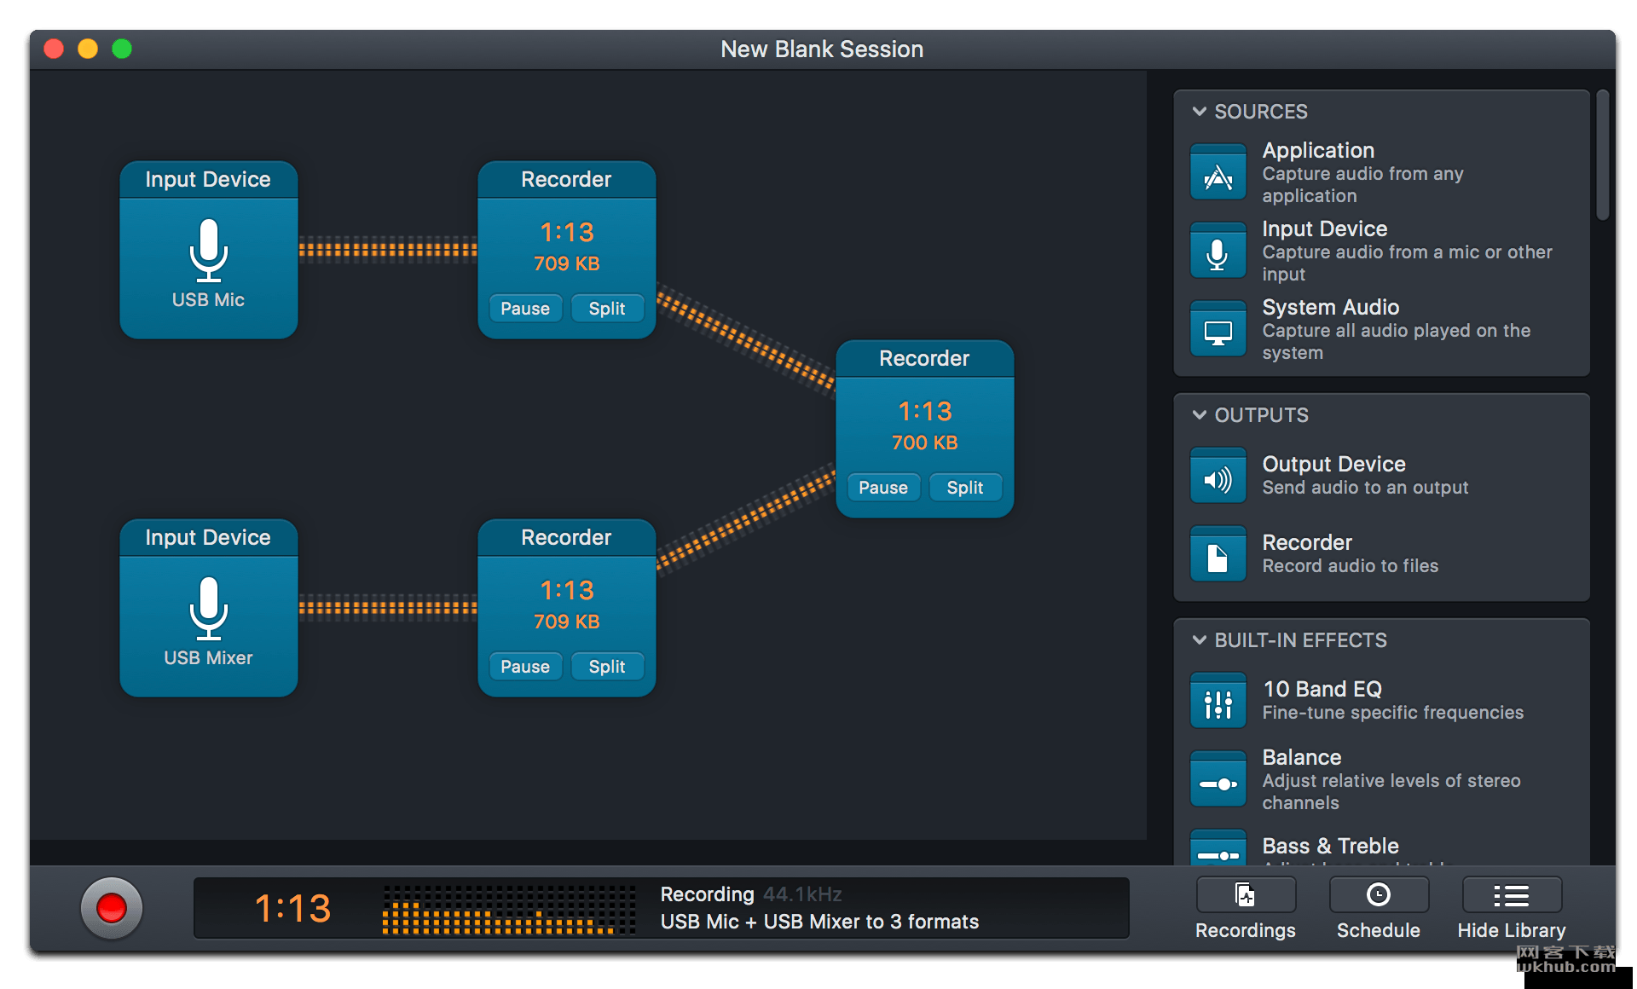1637x989 pixels.
Task: Minimize the window with the yellow button
Action: [88, 49]
